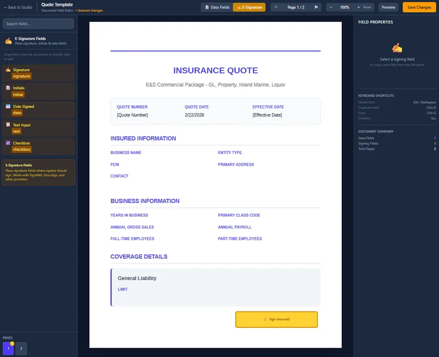439x357 pixels.
Task: Click the E-Signature Fields header icon
Action: coord(8,41)
